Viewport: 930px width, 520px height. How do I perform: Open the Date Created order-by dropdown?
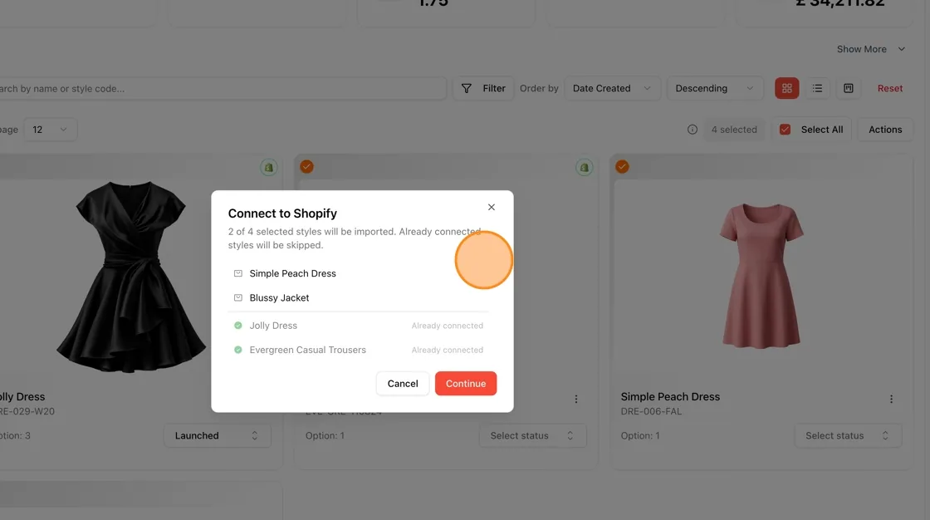[612, 88]
